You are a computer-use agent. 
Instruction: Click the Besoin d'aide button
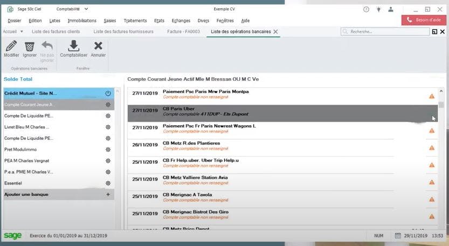coord(424,20)
